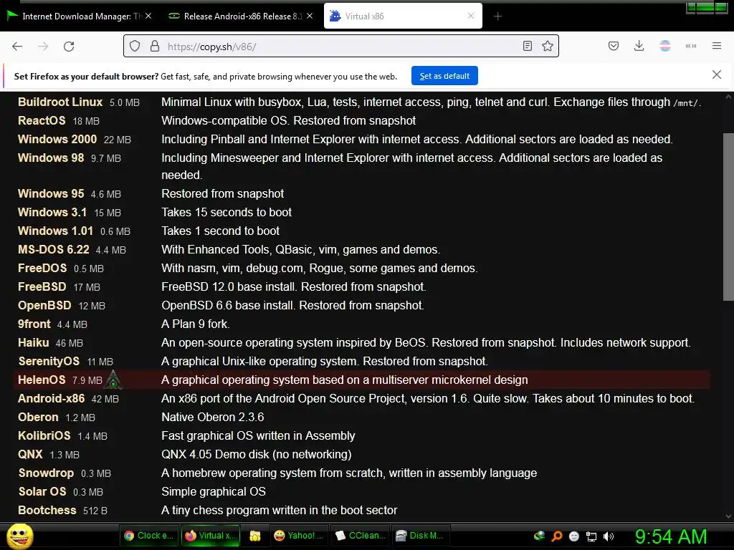Switch to Chrome Clock taskbar item

(148, 536)
